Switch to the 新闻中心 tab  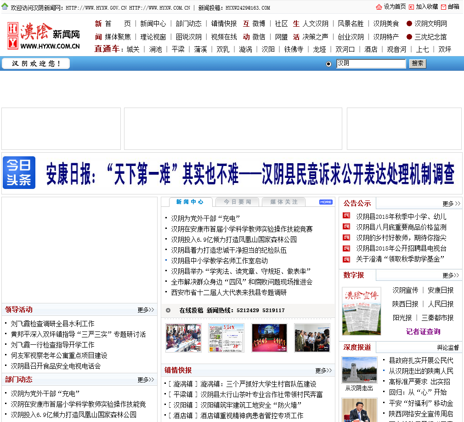click(190, 202)
